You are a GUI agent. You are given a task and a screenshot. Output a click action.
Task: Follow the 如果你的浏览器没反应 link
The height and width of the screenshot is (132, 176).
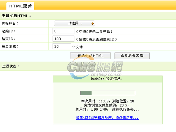click(107, 118)
